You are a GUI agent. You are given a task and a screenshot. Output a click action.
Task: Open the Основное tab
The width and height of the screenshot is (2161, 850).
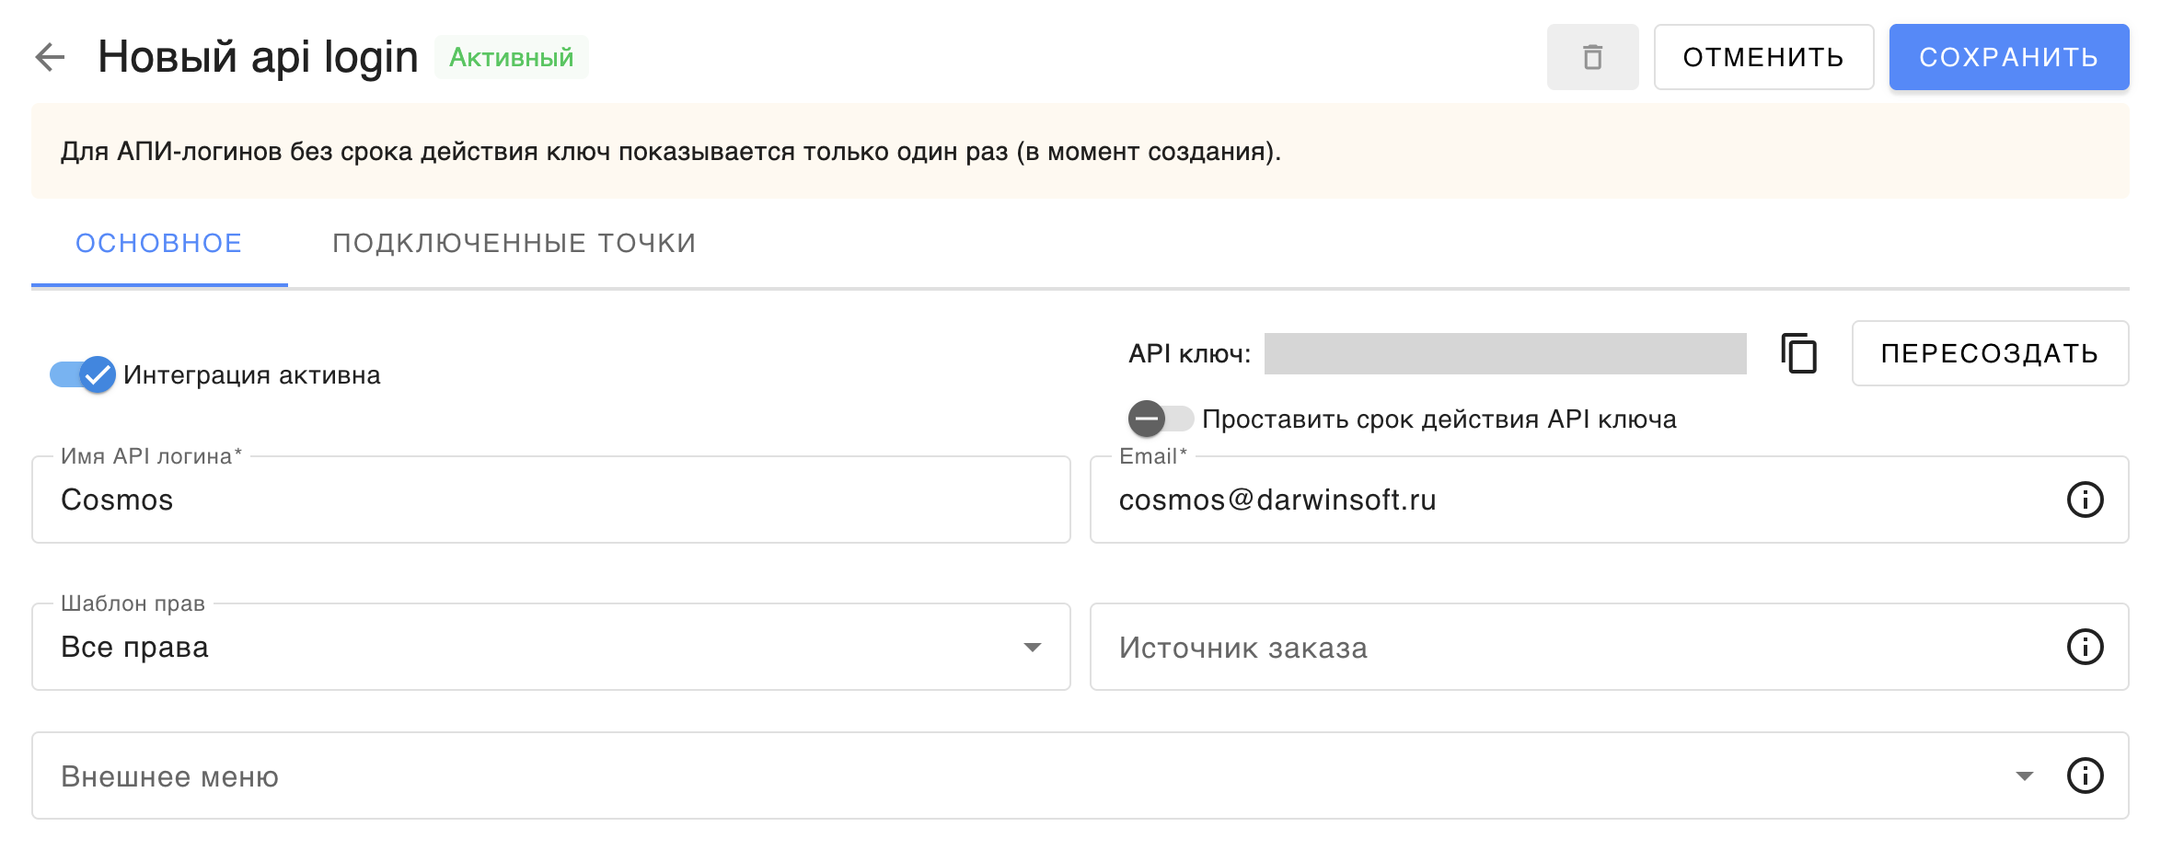point(159,243)
